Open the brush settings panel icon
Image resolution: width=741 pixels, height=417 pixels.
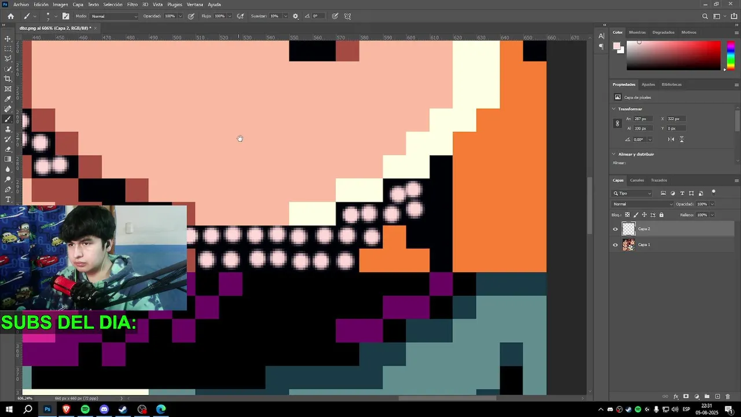click(65, 16)
